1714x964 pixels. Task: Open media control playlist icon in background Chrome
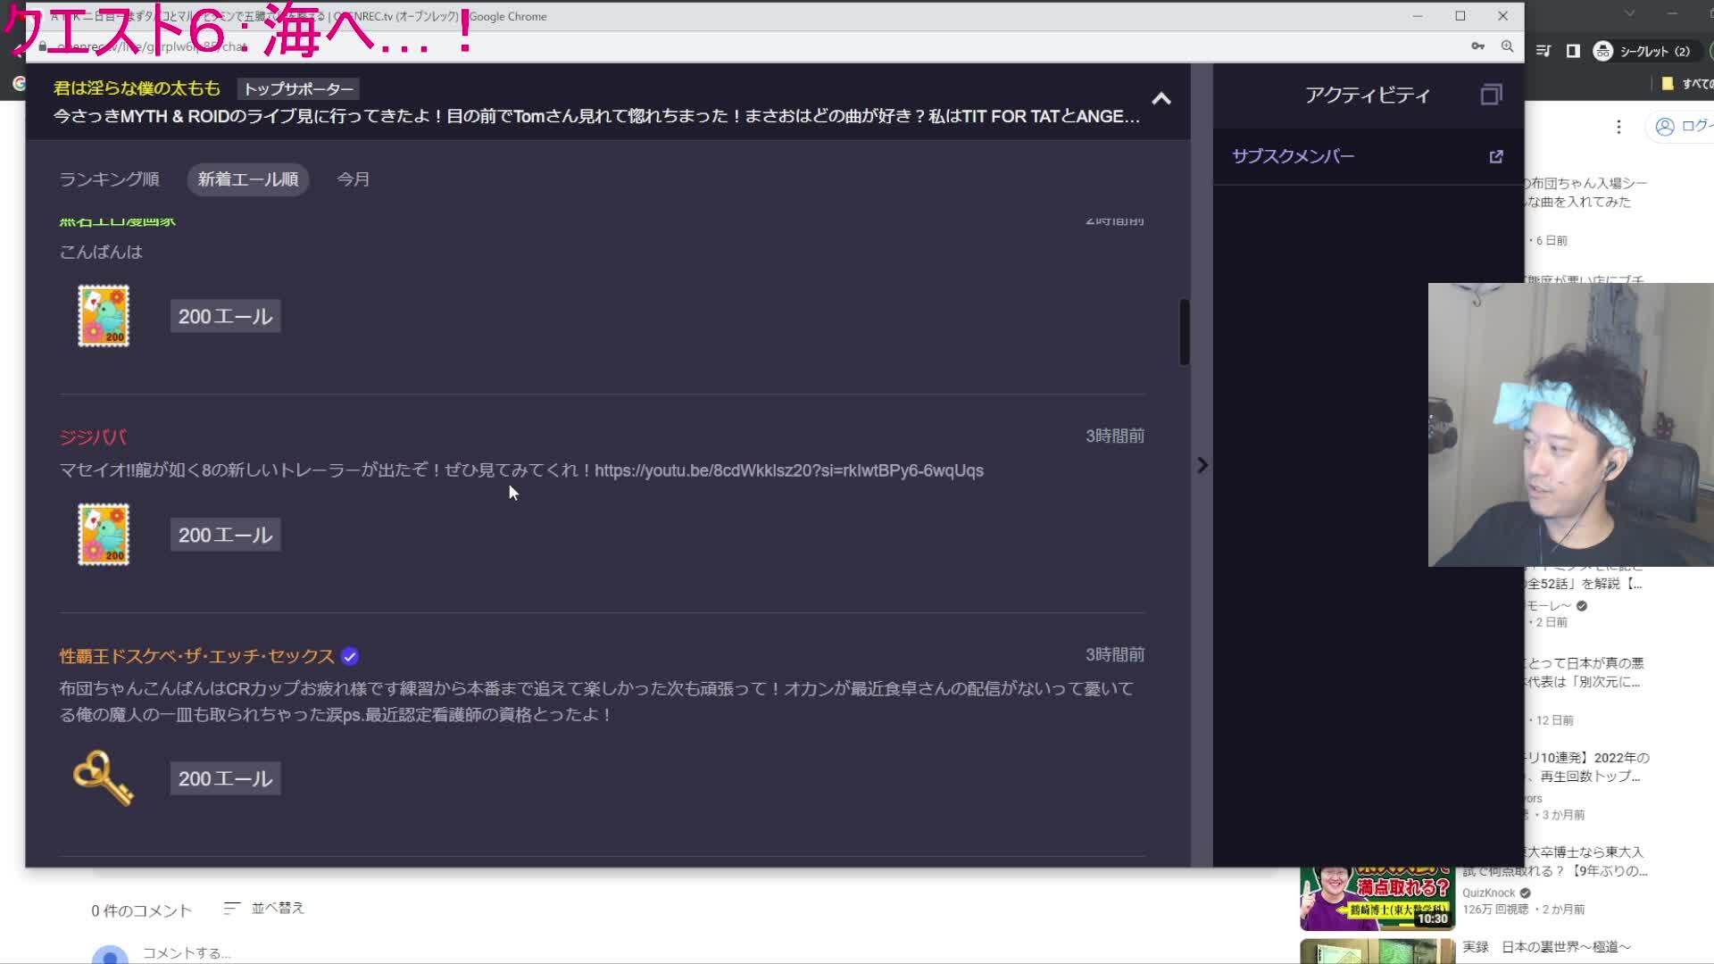(x=1543, y=51)
